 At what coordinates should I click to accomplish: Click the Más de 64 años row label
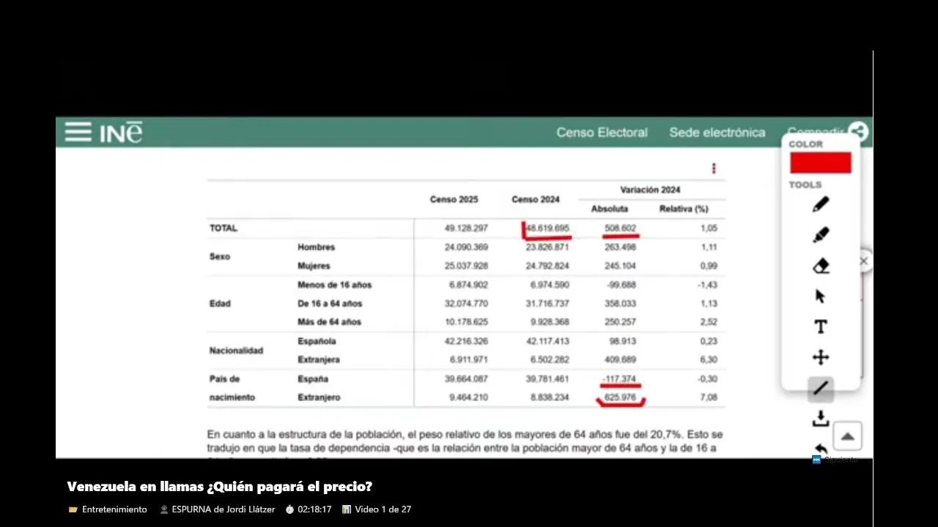(x=329, y=322)
